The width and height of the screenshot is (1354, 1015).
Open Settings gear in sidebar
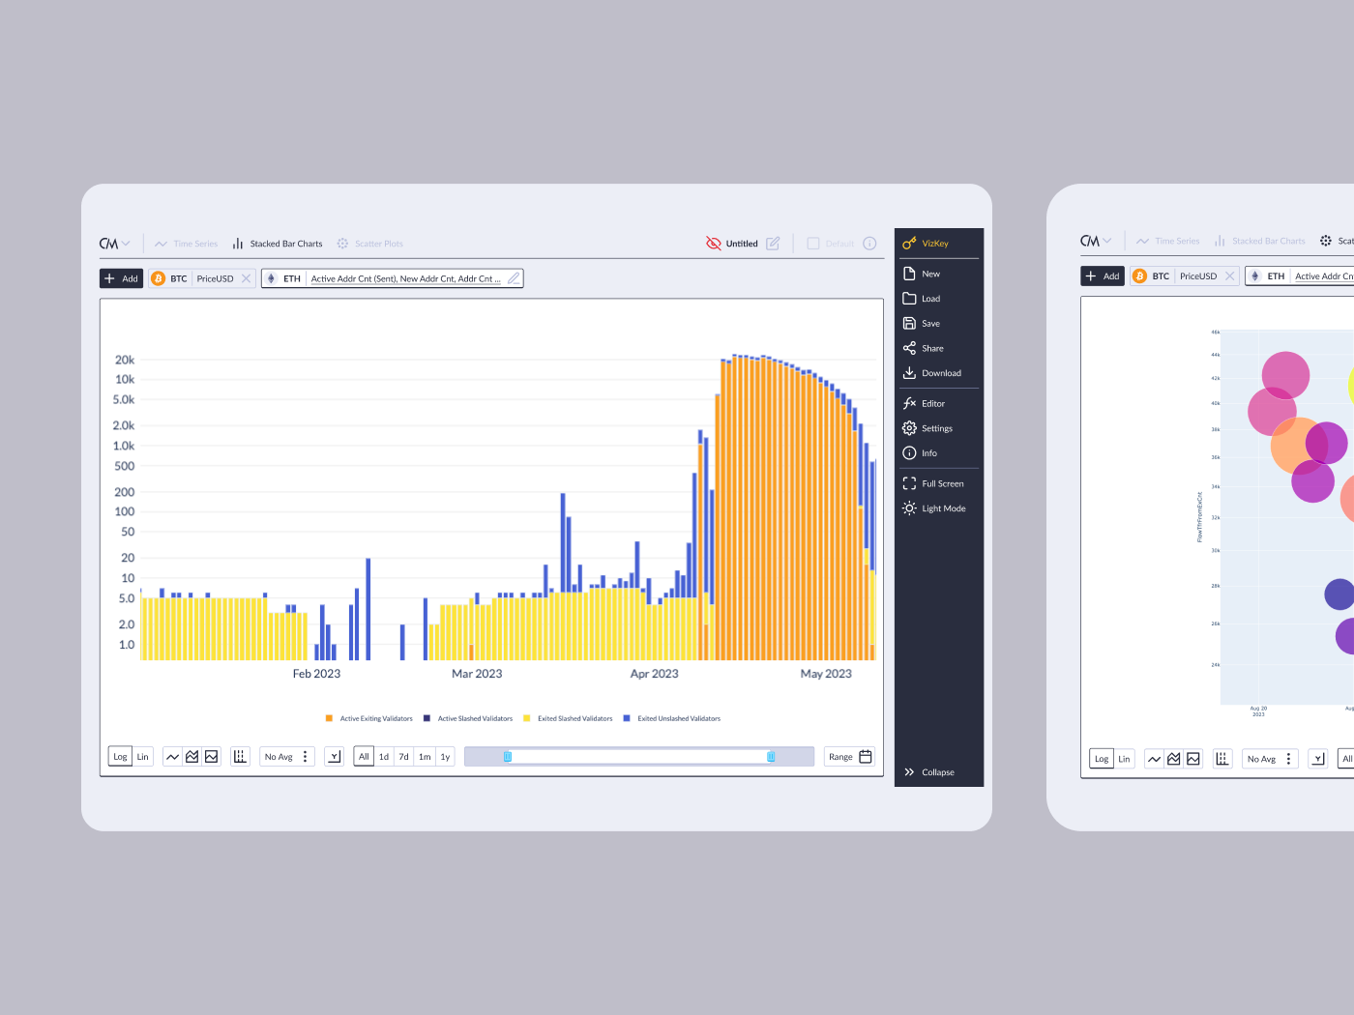click(x=927, y=428)
